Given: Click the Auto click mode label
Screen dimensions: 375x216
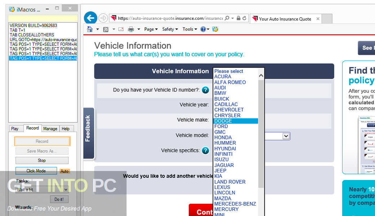Looking at the screenshot, I should click(x=65, y=171).
